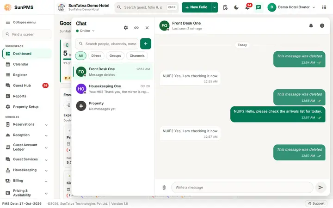Click the Hello, please check arrivals message
This screenshot has width=333, height=208.
click(278, 114)
